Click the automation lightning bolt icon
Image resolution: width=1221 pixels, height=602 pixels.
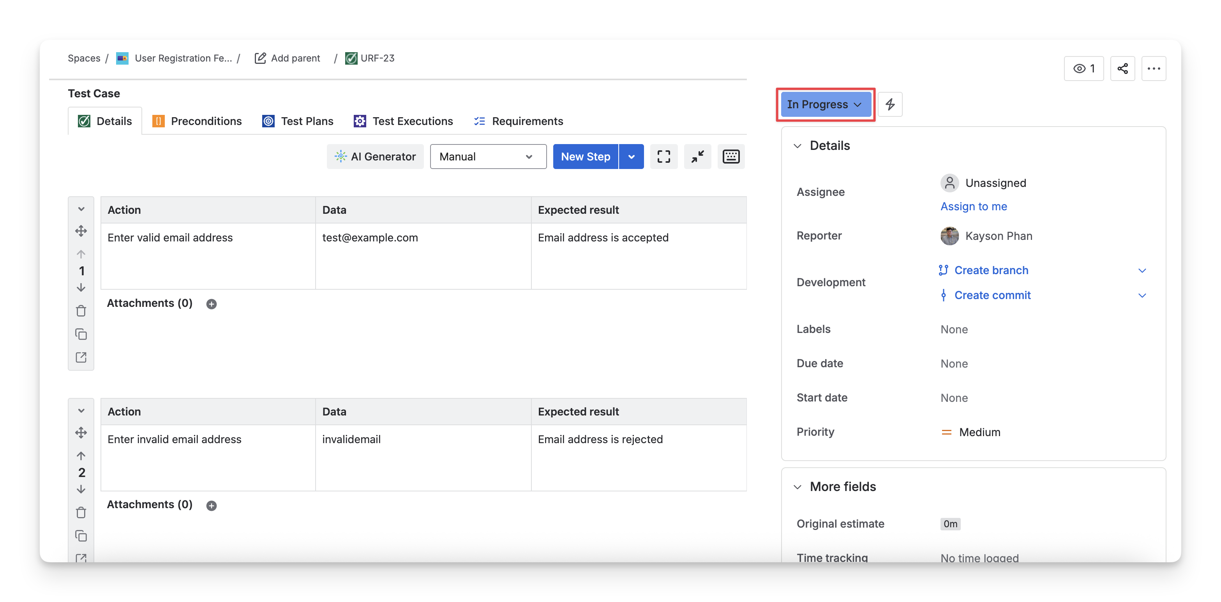point(890,104)
